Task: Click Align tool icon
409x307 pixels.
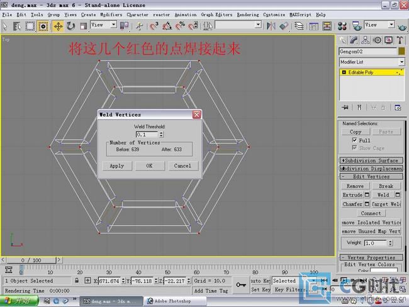Action: [284, 26]
